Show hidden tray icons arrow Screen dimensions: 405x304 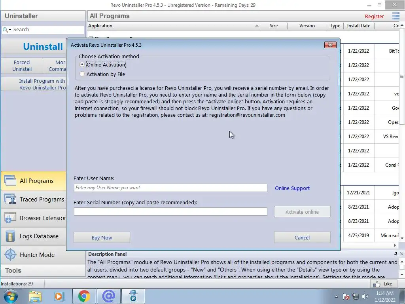(336, 297)
